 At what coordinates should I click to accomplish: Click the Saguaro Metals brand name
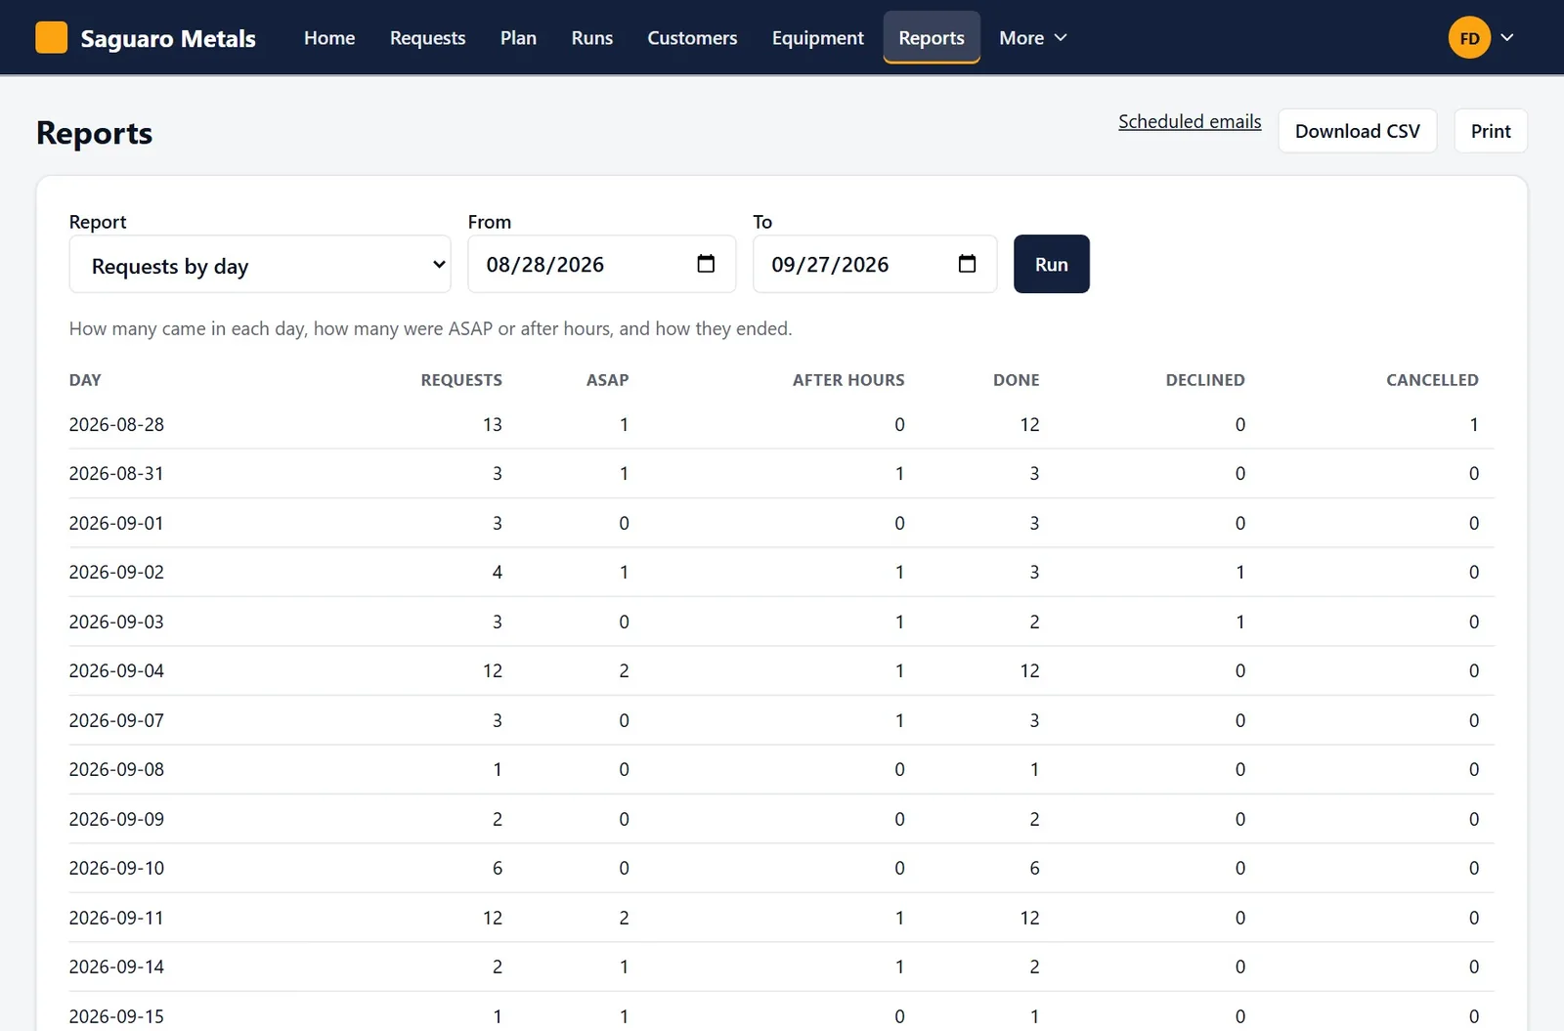tap(168, 39)
